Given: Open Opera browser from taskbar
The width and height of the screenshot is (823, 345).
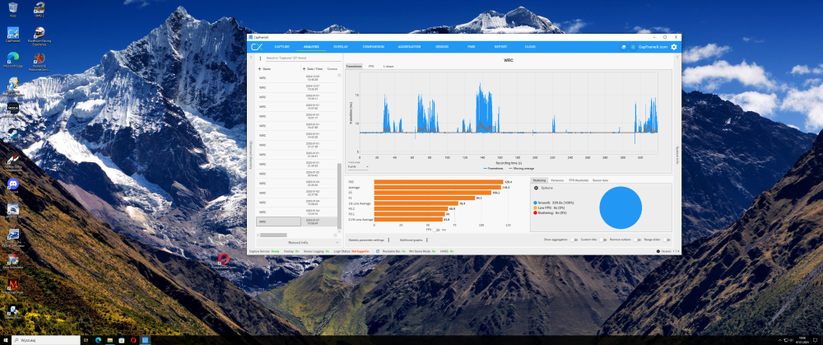Looking at the screenshot, I should pos(133,340).
